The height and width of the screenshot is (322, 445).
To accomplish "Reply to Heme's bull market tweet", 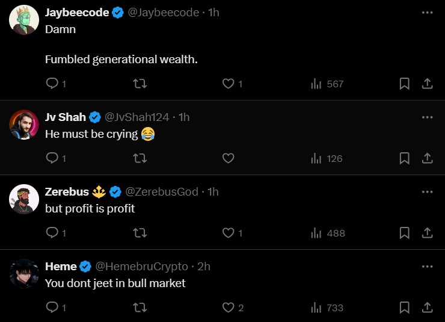I will tap(52, 308).
